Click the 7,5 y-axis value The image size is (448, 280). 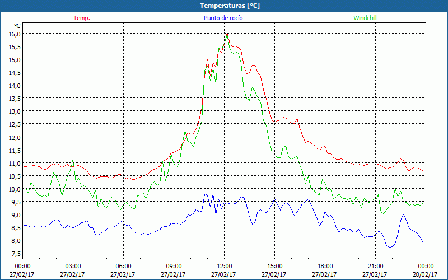coord(16,254)
